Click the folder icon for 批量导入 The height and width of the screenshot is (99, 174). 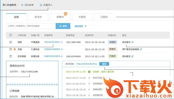click(41, 5)
